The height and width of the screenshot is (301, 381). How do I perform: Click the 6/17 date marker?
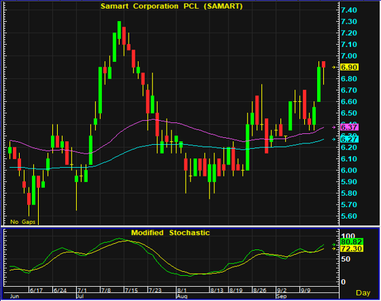(36, 290)
